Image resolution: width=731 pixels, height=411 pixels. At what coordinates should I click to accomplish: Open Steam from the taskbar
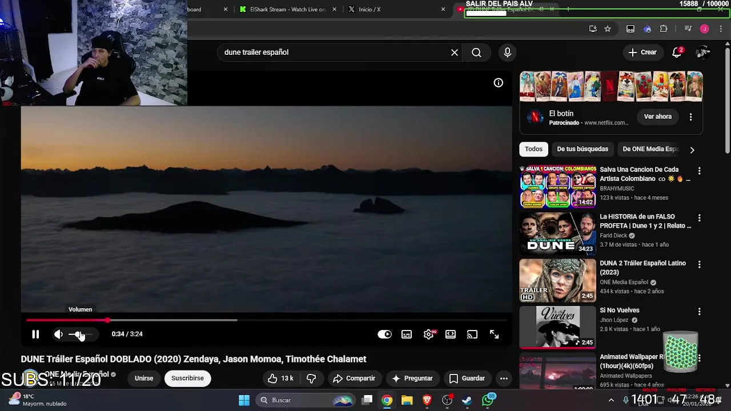tap(467, 400)
